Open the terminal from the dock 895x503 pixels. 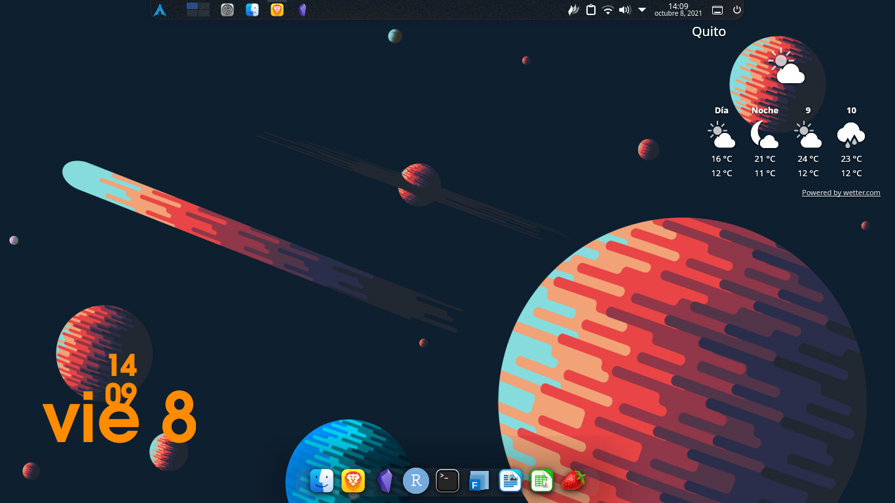[447, 481]
